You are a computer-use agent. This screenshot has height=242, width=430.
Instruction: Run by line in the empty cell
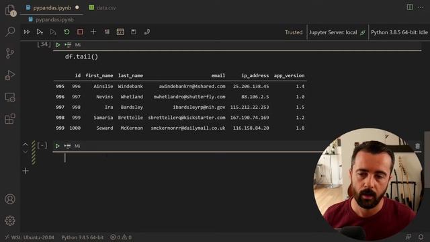click(67, 146)
